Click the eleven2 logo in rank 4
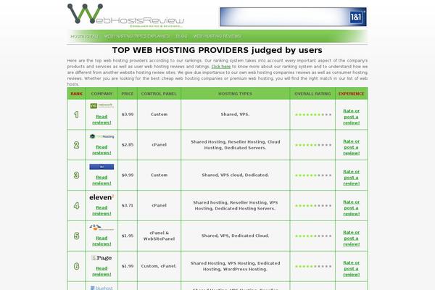This screenshot has width=435, height=290. pyautogui.click(x=101, y=197)
